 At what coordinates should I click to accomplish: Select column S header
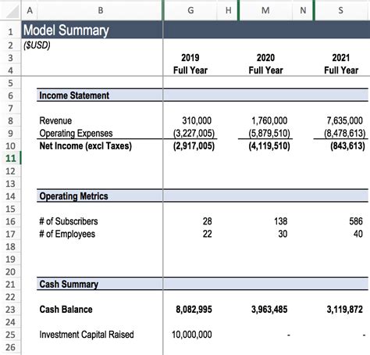341,10
